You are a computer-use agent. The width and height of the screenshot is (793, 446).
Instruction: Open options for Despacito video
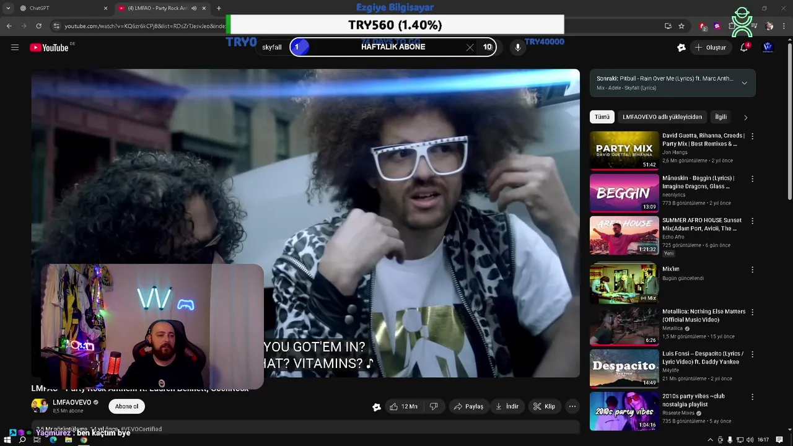[x=753, y=354]
